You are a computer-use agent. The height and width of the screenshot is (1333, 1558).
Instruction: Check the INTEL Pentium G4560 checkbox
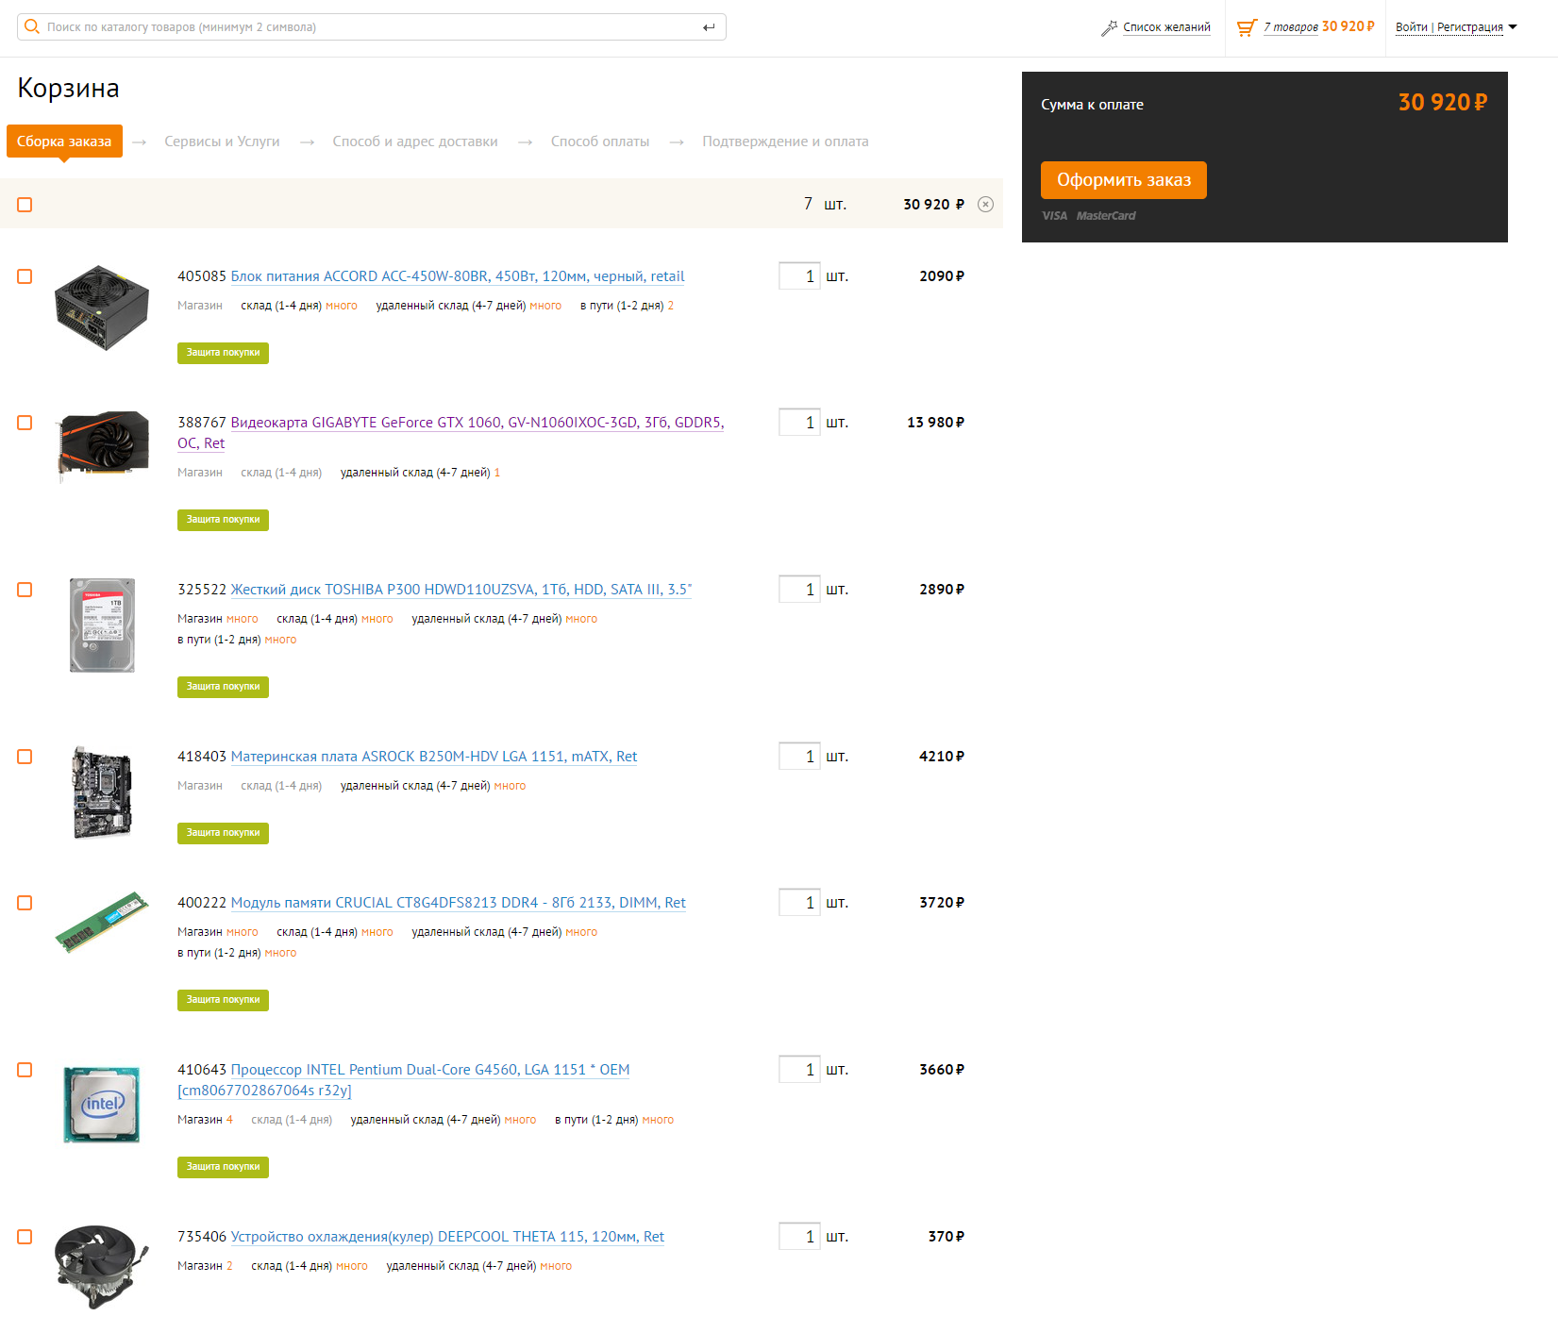coord(25,1070)
